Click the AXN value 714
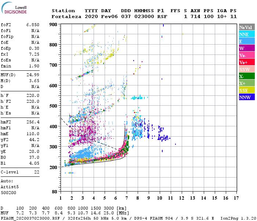The image size is (257, 221). tap(195, 17)
